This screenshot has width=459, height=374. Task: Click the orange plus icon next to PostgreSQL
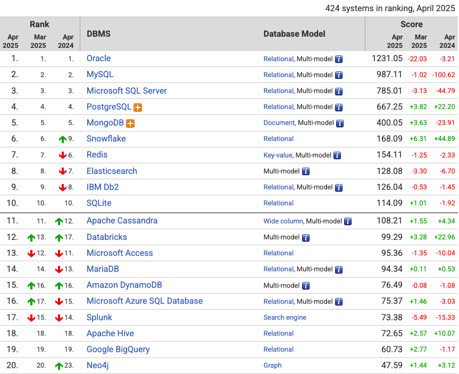pyautogui.click(x=138, y=107)
